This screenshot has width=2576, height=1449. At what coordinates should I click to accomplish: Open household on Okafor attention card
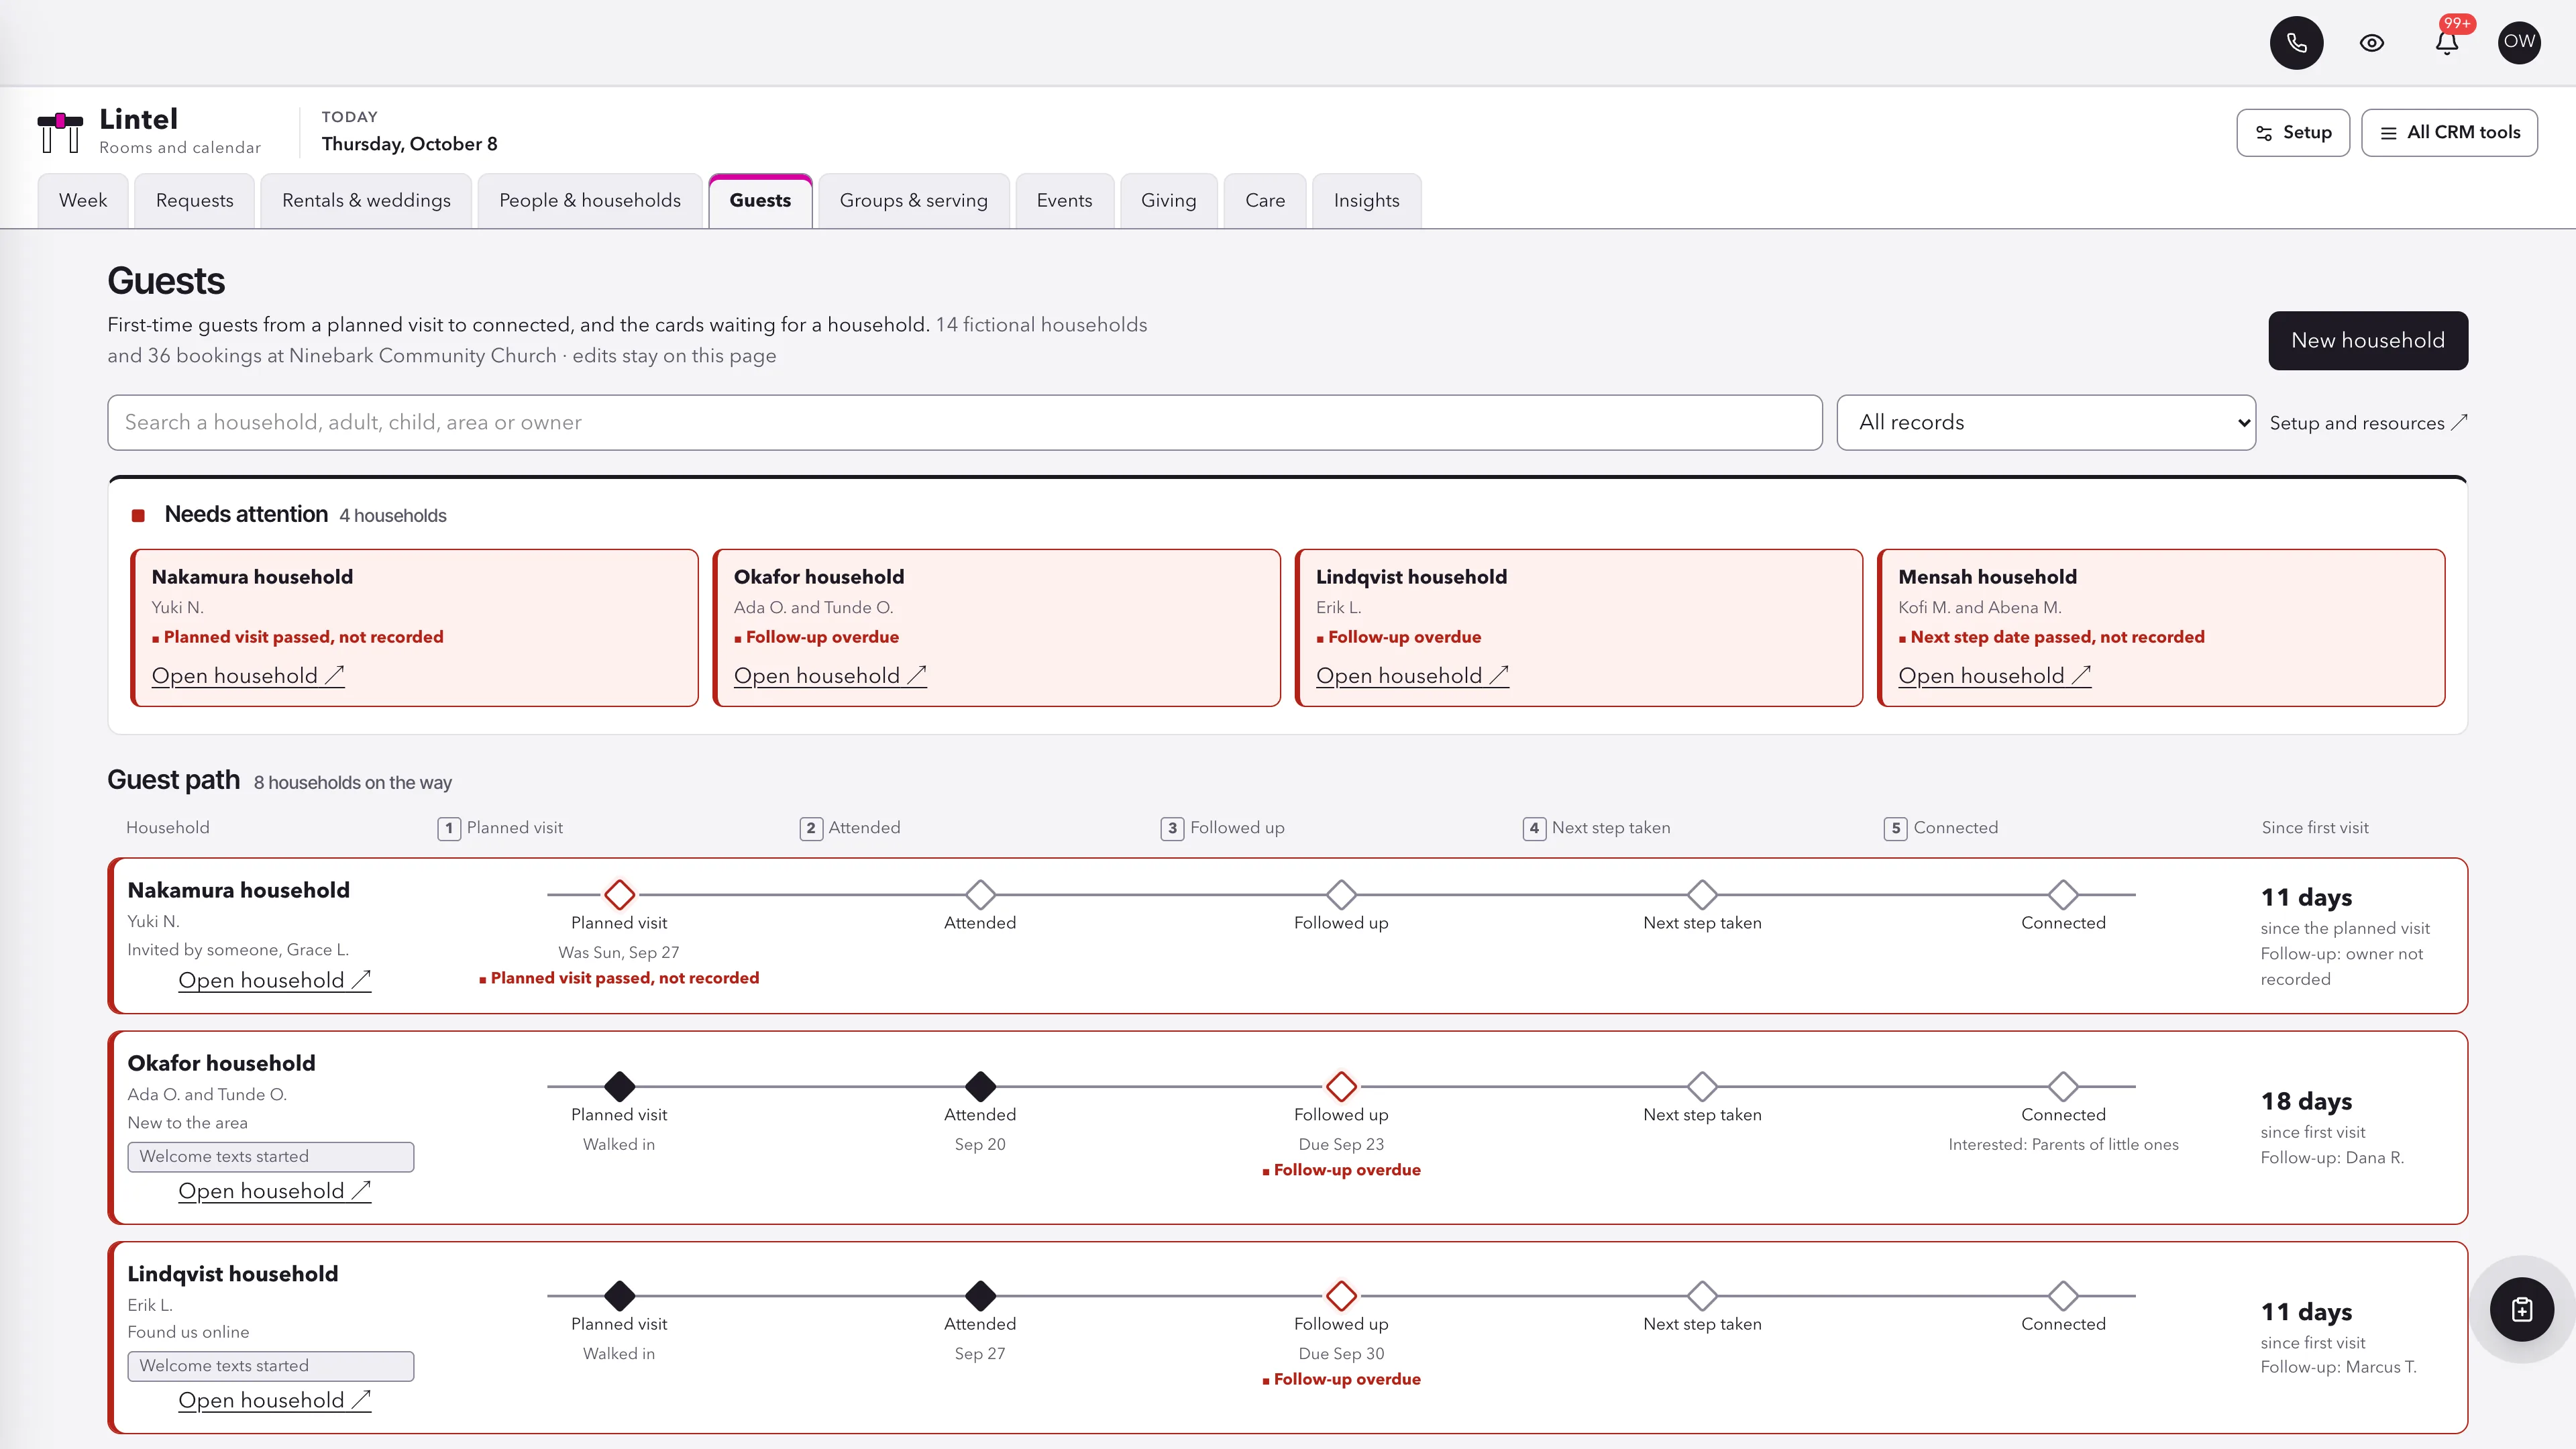pyautogui.click(x=830, y=675)
